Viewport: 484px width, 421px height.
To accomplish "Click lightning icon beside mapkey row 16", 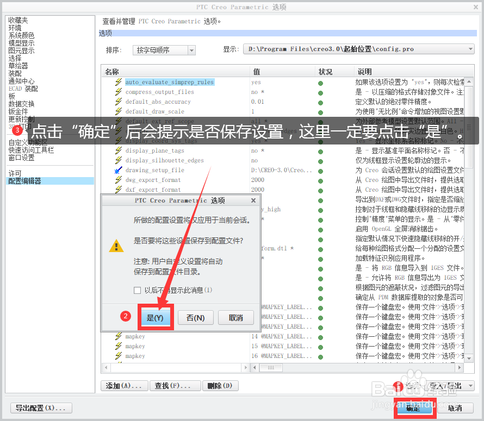I will [x=118, y=356].
